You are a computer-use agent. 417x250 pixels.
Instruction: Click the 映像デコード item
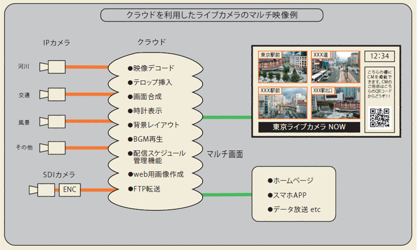pos(151,68)
